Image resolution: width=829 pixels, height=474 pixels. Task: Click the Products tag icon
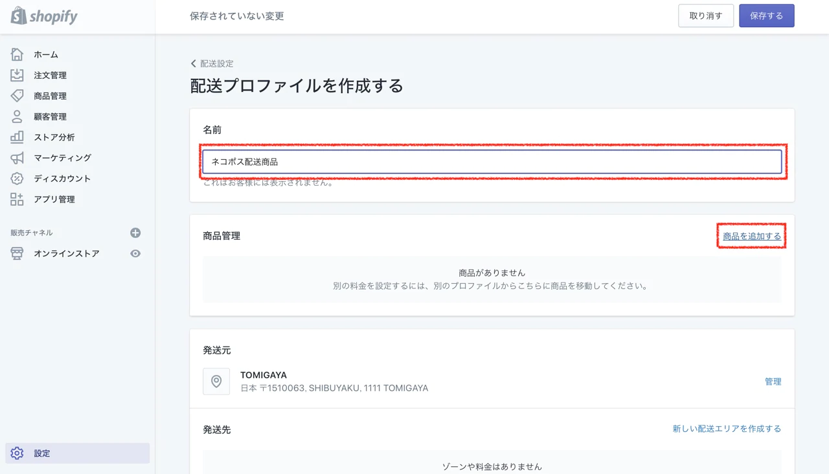point(17,96)
